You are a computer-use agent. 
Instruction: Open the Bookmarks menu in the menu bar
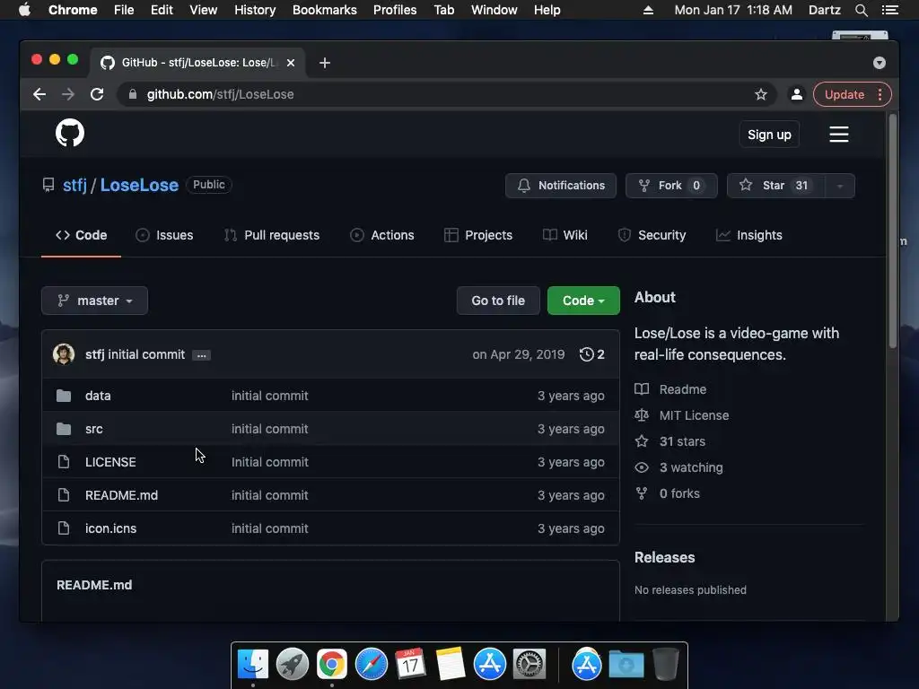click(324, 10)
